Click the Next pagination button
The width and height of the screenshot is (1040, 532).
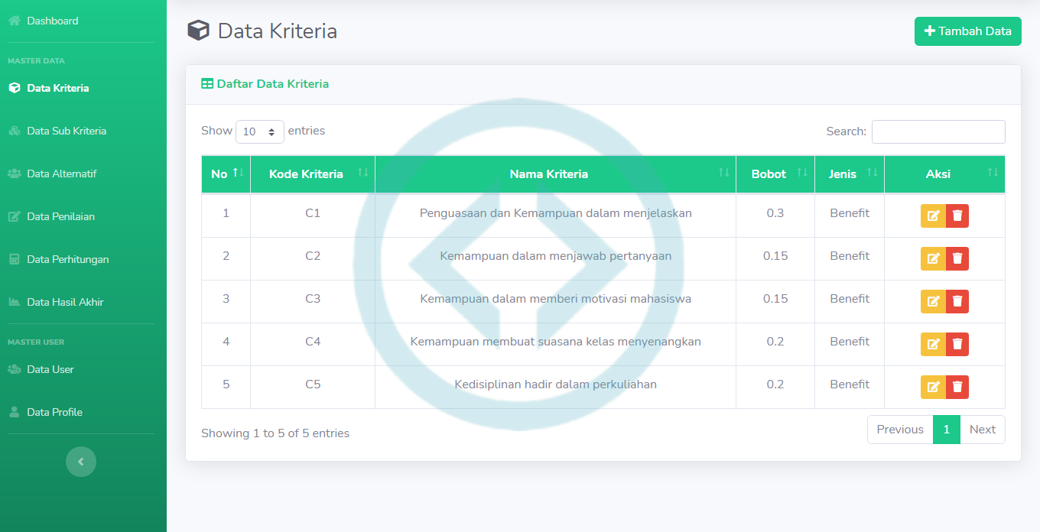(x=982, y=430)
